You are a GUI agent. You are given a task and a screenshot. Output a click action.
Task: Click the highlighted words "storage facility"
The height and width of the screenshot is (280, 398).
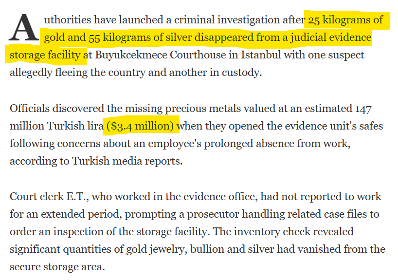click(45, 55)
